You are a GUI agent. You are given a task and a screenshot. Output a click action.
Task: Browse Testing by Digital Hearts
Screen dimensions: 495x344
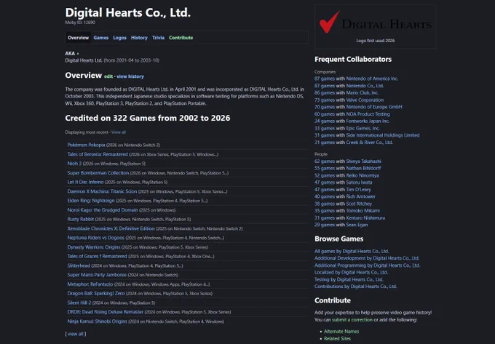point(349,280)
